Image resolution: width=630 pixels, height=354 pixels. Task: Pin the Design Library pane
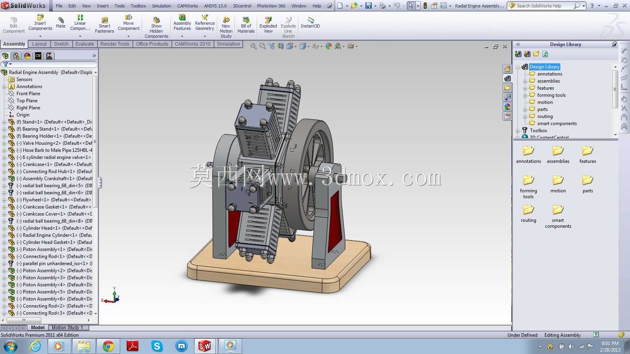(614, 44)
